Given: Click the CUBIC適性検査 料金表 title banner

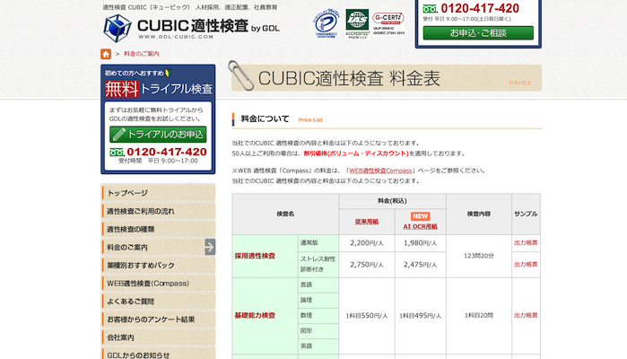Looking at the screenshot, I should (387, 78).
